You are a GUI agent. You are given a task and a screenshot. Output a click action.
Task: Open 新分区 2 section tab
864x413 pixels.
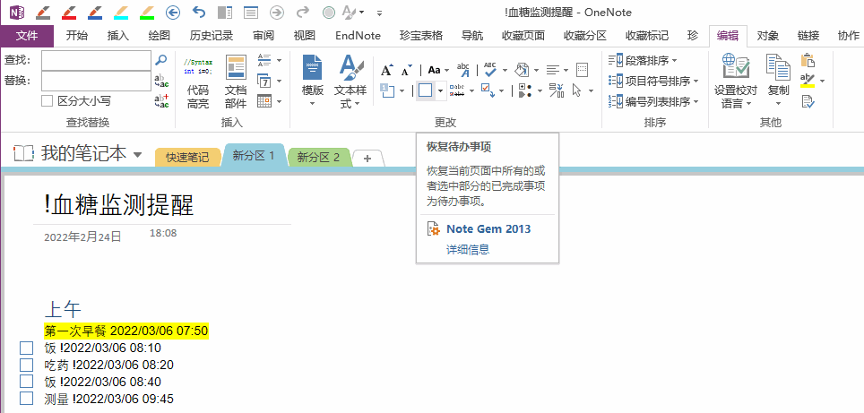318,158
